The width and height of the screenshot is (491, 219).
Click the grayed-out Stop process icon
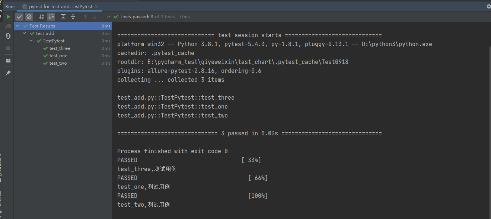[8, 48]
